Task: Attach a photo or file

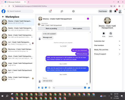Action: (x=42, y=87)
